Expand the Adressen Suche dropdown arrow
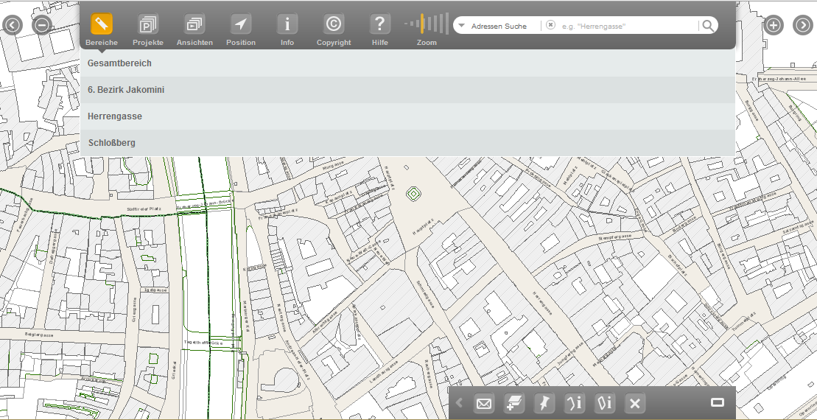The image size is (817, 420). click(461, 26)
